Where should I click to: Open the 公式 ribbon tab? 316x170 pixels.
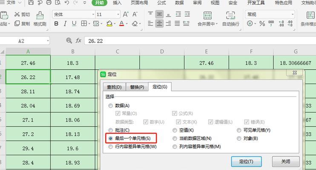pyautogui.click(x=162, y=3)
